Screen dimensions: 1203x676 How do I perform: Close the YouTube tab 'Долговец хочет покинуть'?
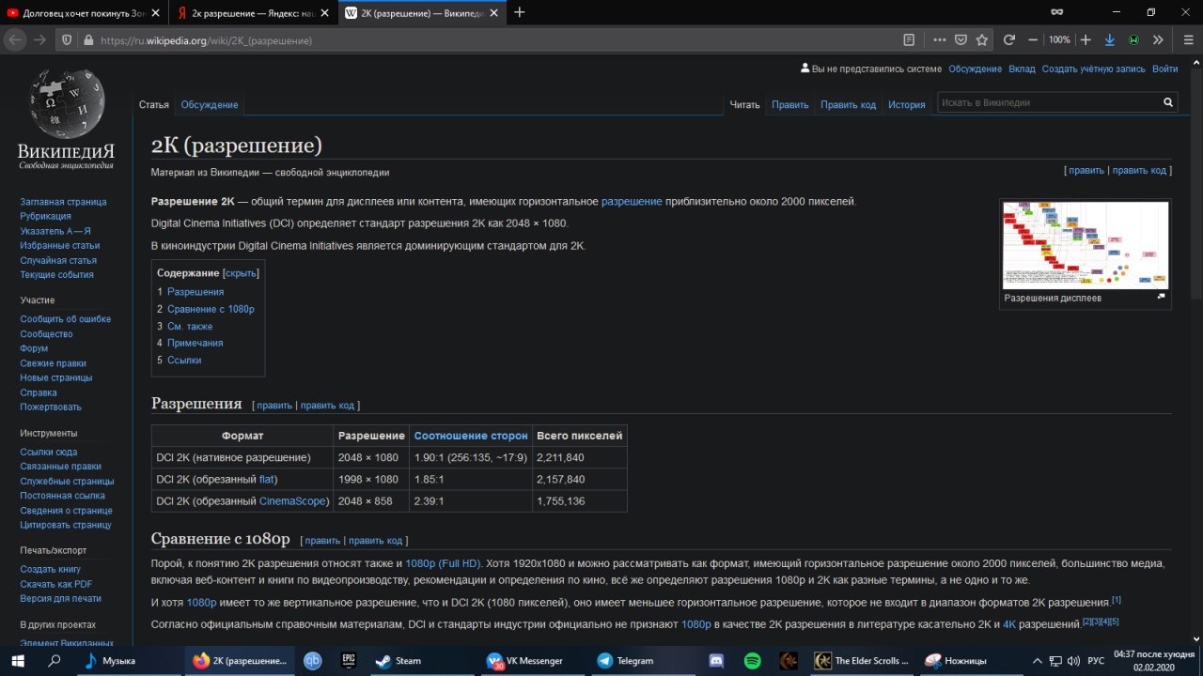pos(155,13)
